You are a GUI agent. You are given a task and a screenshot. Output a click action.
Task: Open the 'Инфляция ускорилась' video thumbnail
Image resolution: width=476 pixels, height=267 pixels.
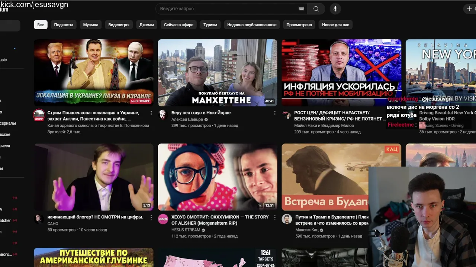pos(341,73)
